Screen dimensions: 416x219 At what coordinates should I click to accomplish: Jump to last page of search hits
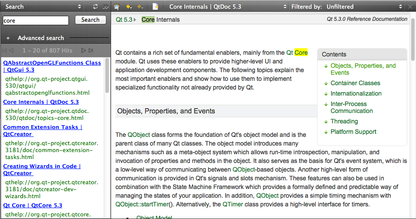(91, 50)
